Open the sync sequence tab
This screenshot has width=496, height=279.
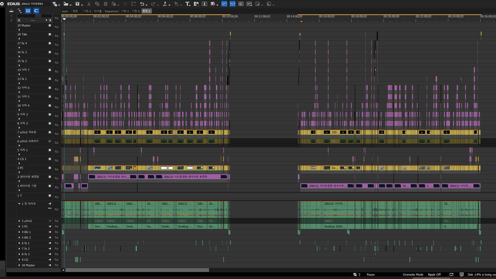point(65,11)
